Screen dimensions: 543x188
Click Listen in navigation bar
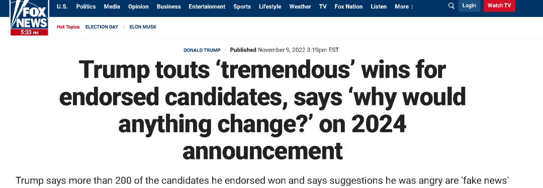click(x=379, y=7)
